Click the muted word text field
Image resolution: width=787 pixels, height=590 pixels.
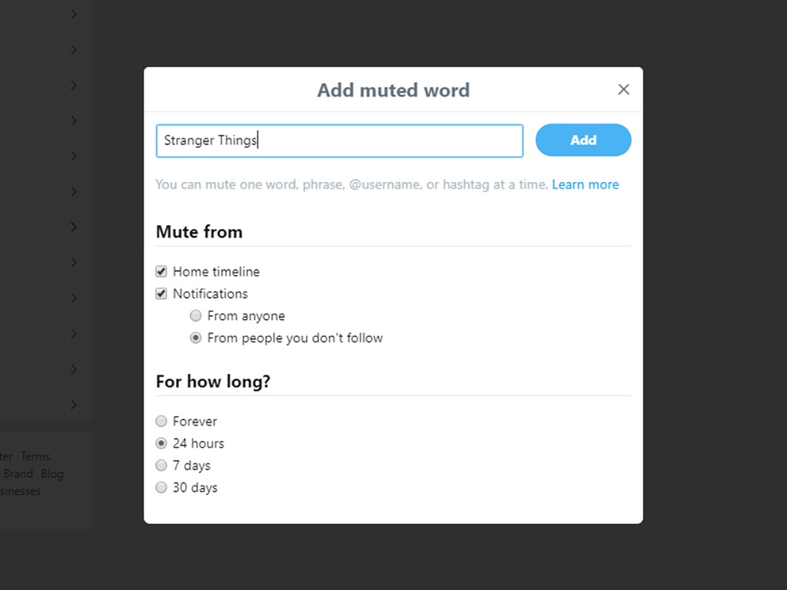click(339, 141)
